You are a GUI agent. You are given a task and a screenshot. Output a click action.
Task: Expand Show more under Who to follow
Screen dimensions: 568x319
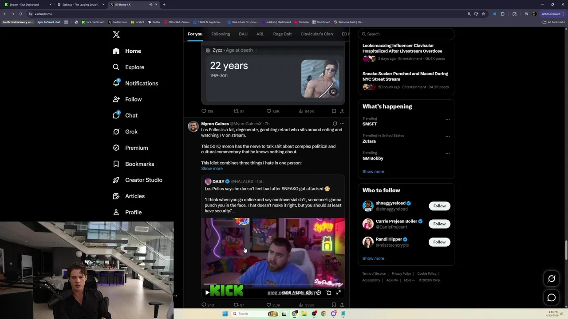(x=373, y=258)
